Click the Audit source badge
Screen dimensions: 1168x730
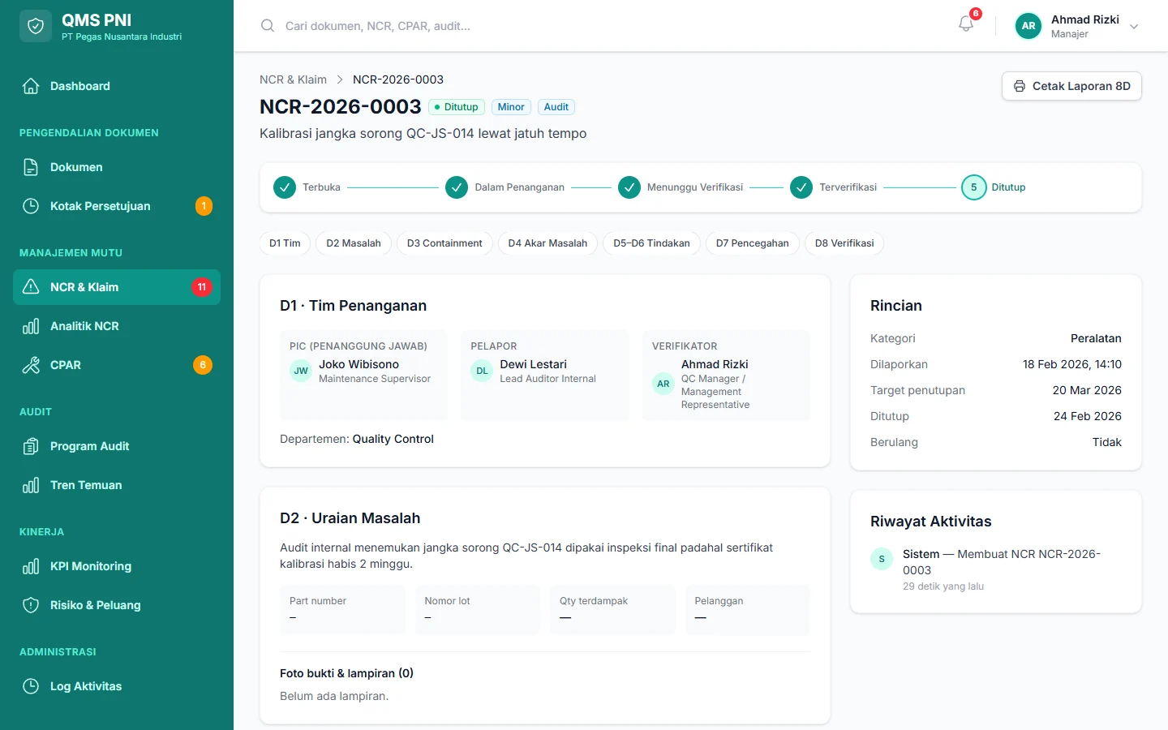pyautogui.click(x=556, y=107)
